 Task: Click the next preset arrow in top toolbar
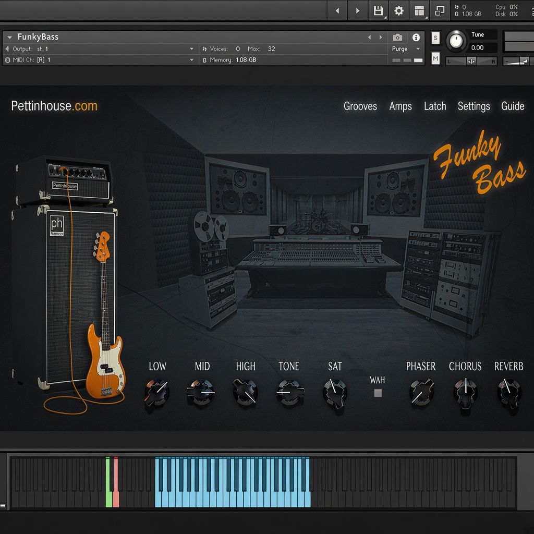pos(358,11)
